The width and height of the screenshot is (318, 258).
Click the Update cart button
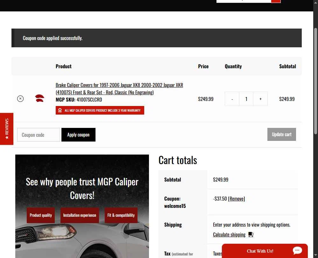[281, 135]
